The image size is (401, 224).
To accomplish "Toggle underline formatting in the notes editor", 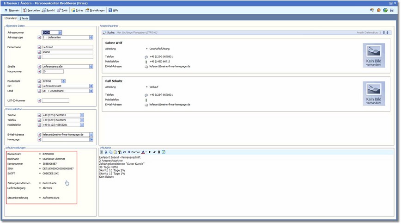I will [x=159, y=152].
